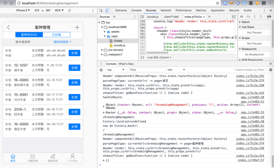Screen dimensions: 274x168
Task: Bookmark this page with the star icon
Action: point(217,3)
